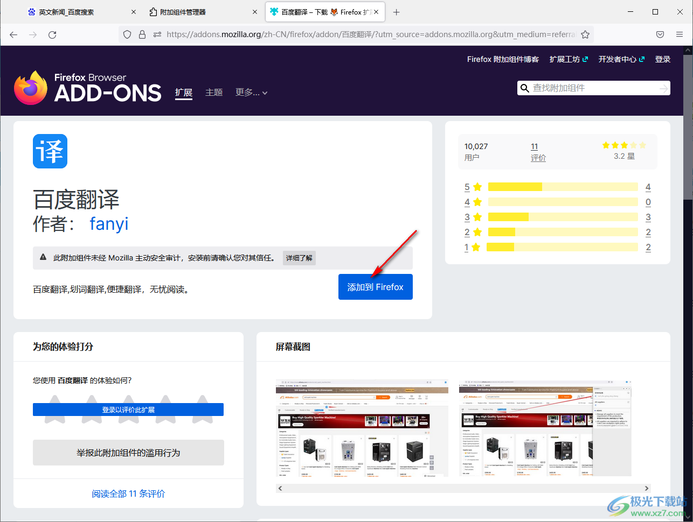Click 添加到 Firefox button

376,287
